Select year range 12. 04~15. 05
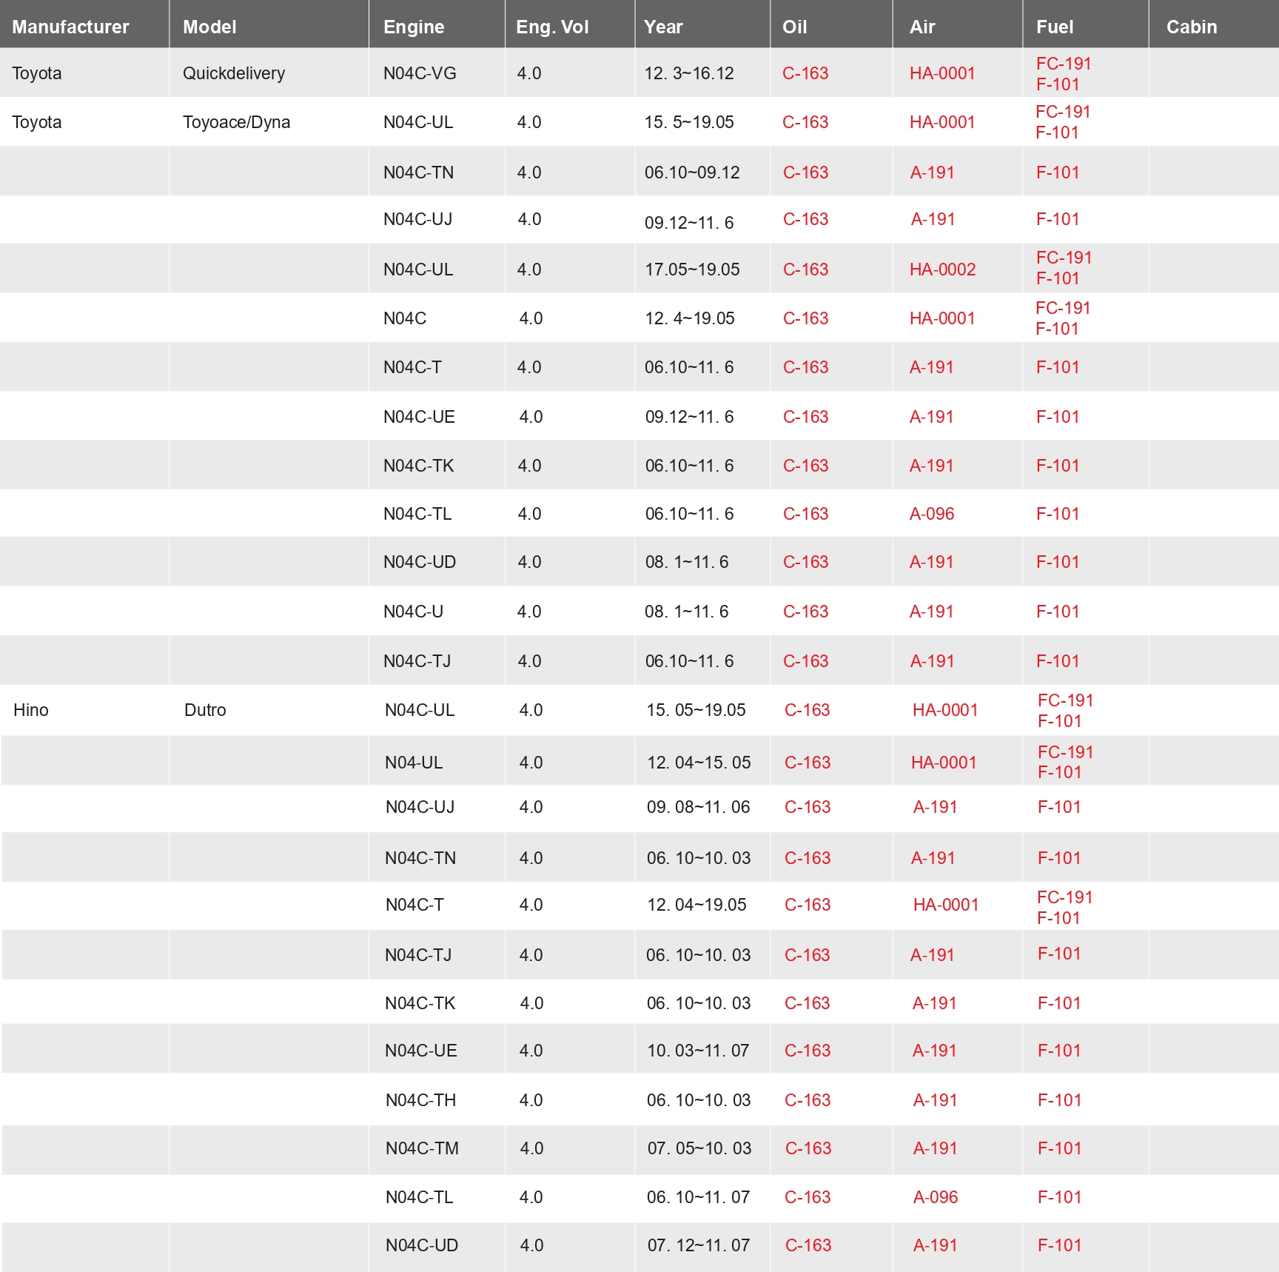The width and height of the screenshot is (1279, 1272). [x=699, y=763]
